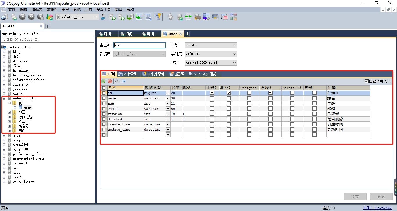Image resolution: width=397 pixels, height=211 pixels.
Task: Click the database synchronization wizard icon
Action: click(x=180, y=17)
